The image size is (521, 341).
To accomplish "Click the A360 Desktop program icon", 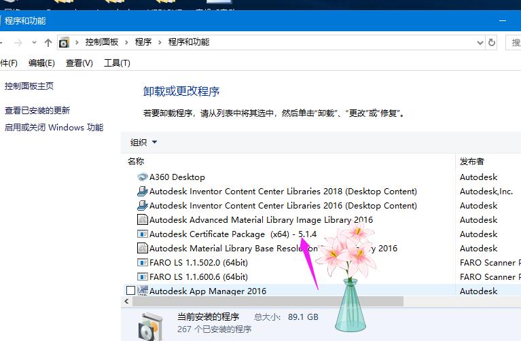I will 142,177.
